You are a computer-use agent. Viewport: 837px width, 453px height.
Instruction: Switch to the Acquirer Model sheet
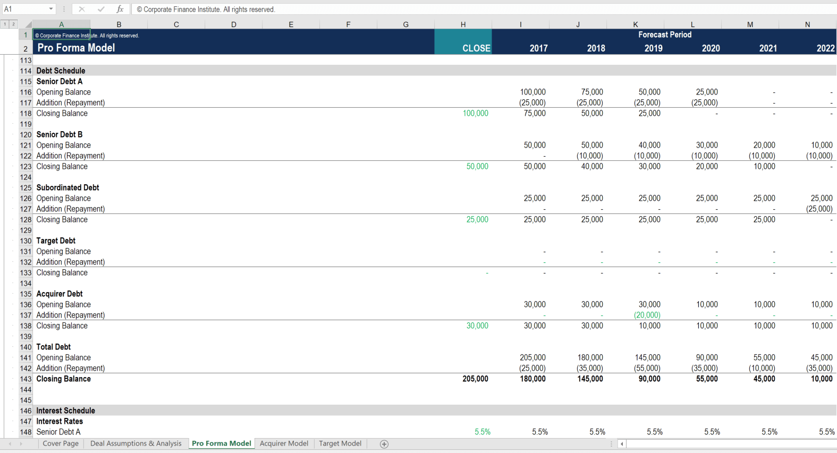pos(284,443)
